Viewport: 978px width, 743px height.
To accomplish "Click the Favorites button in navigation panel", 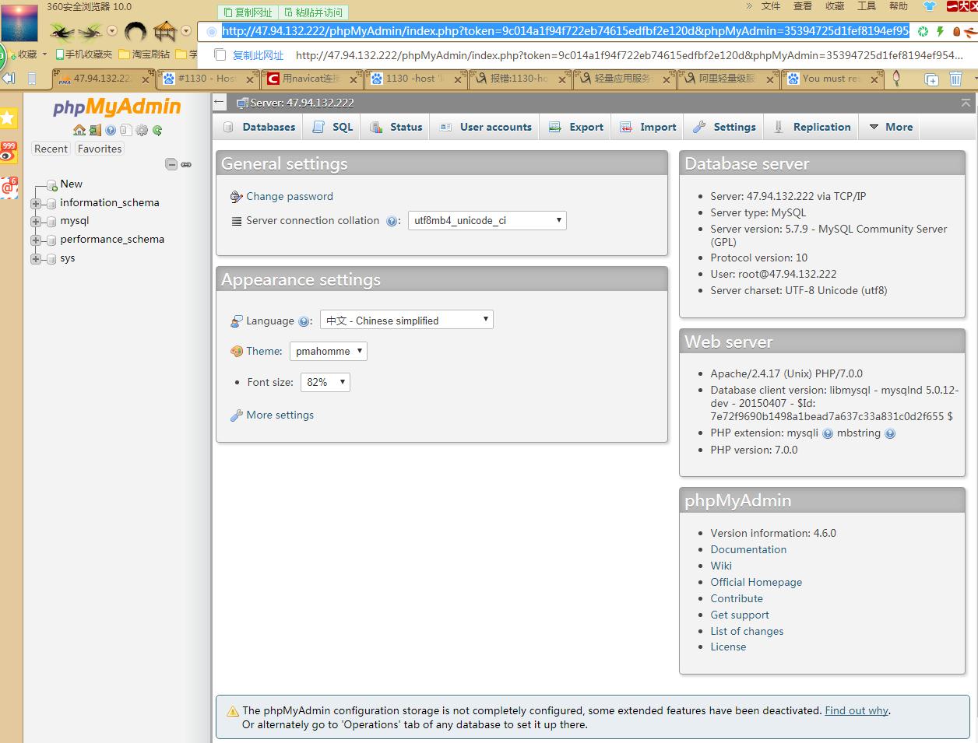I will [x=100, y=149].
